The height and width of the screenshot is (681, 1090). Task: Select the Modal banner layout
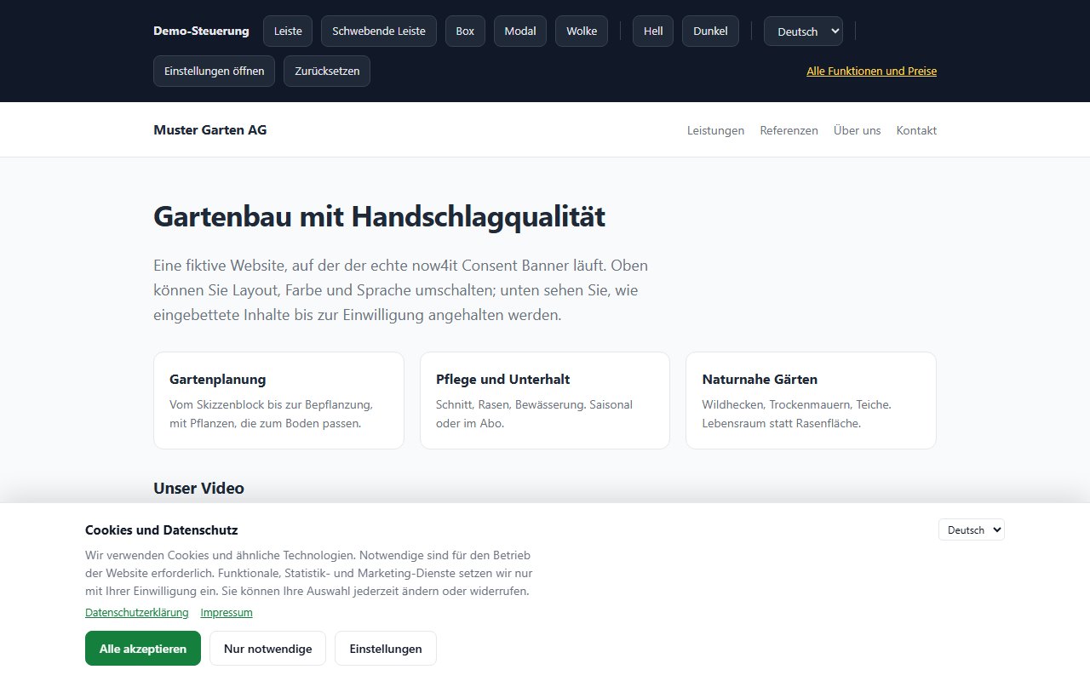[x=520, y=31]
